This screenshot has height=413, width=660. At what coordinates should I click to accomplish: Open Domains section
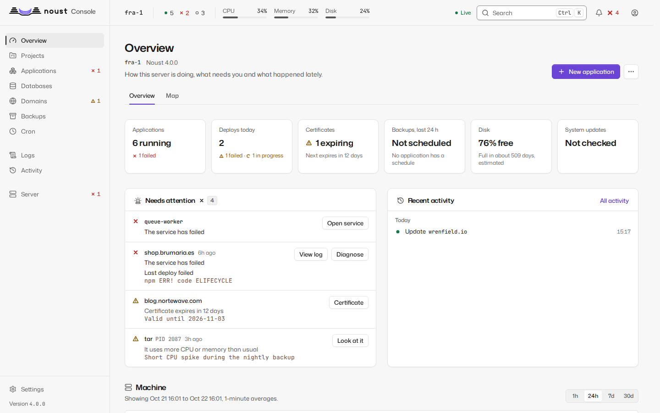pos(55,101)
